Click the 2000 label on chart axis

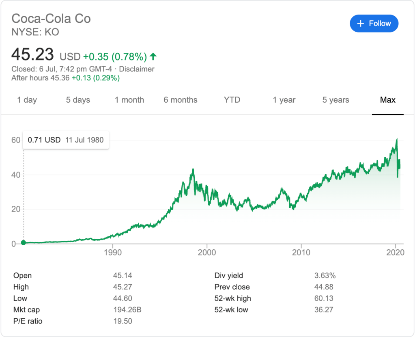point(207,253)
